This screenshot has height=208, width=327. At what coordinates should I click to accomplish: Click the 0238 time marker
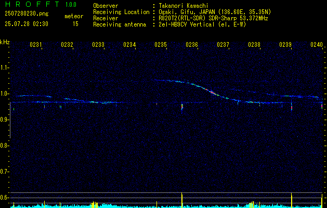254,45
